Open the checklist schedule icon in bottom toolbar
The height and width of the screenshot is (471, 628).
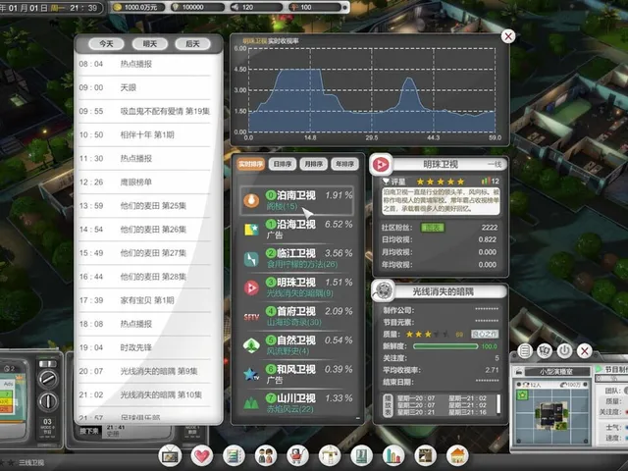pyautogui.click(x=234, y=455)
